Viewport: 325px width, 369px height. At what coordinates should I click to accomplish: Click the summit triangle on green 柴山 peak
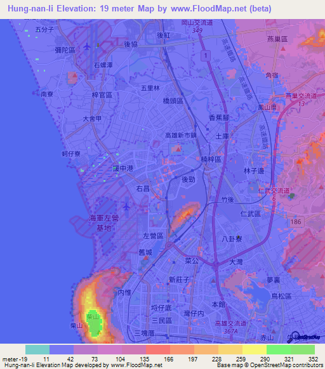(99, 332)
